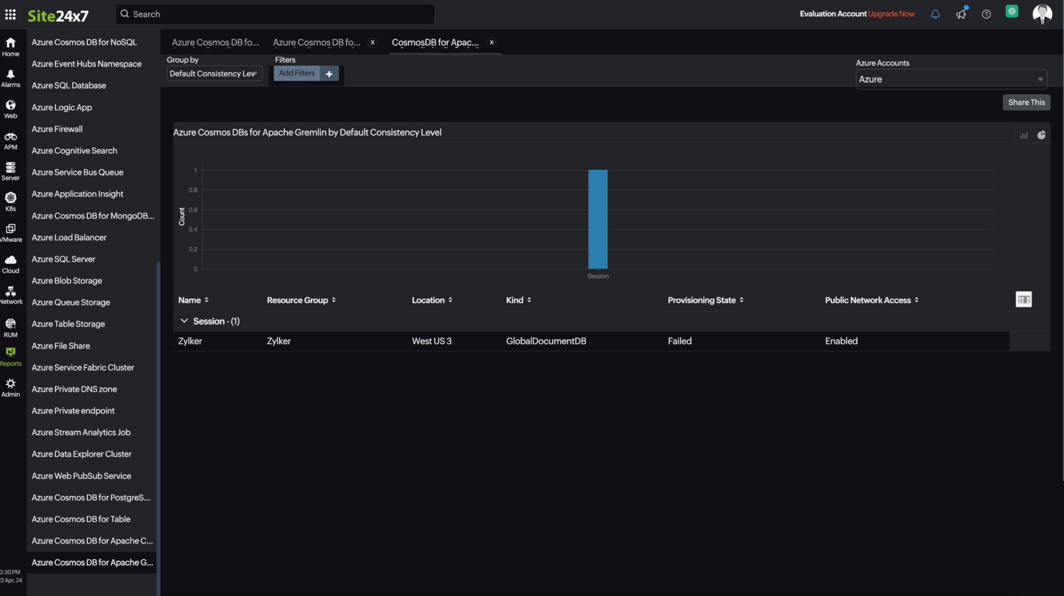Click the Upgrade Now link
1064x596 pixels.
[x=892, y=14]
